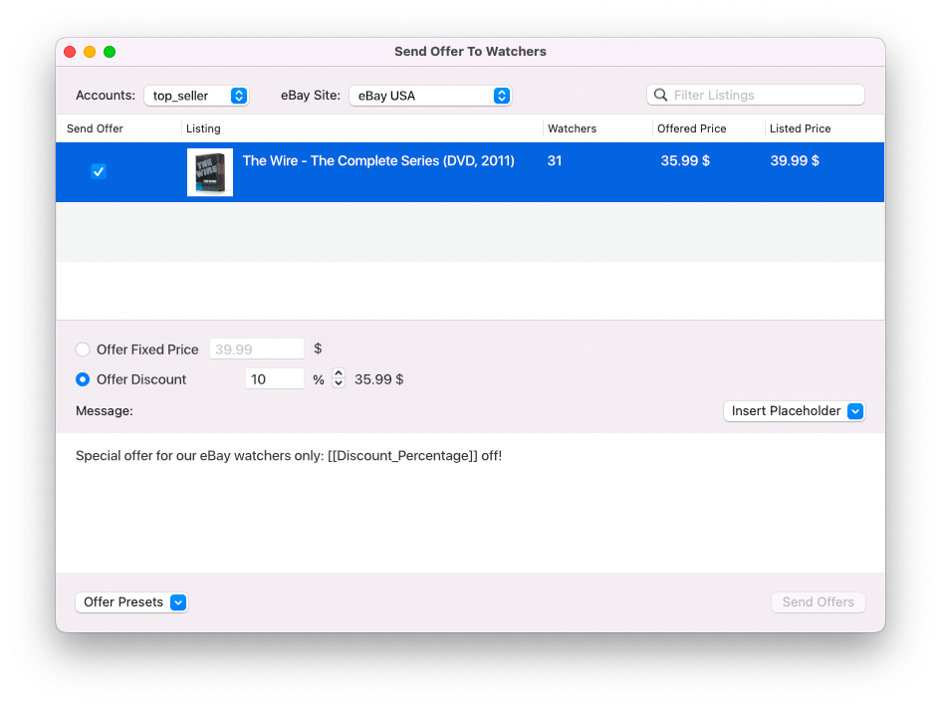Screen dimensions: 941x706
Task: Click the fixed price input field
Action: [257, 350]
